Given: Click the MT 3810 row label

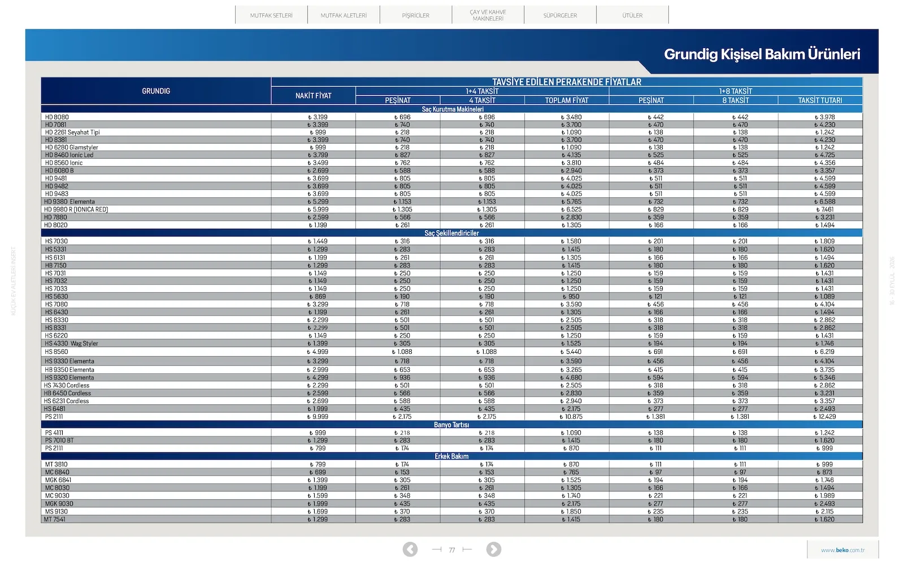Looking at the screenshot, I should [56, 465].
